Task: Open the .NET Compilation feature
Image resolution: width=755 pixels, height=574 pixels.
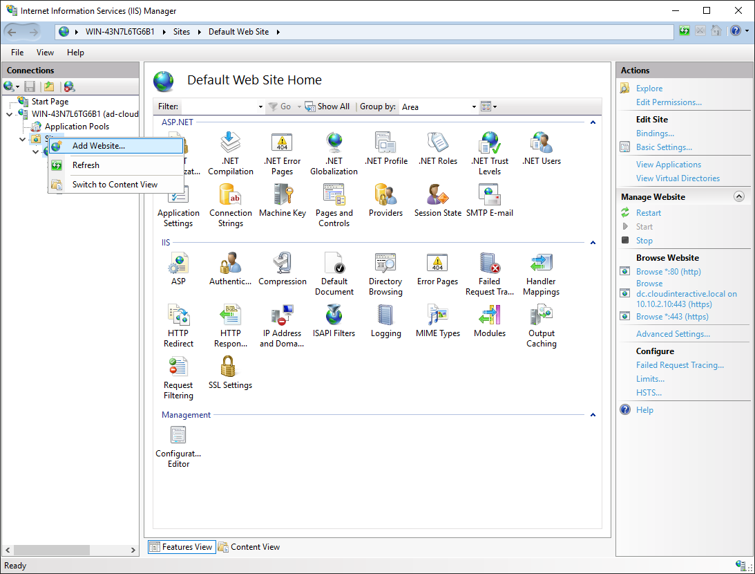Action: [230, 154]
